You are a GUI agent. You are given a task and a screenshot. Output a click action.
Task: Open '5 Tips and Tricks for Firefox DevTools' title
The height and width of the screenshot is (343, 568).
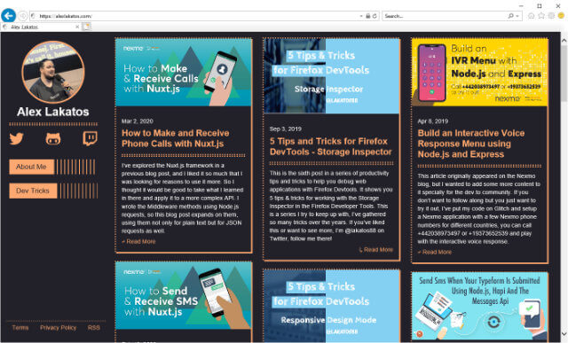pos(330,146)
